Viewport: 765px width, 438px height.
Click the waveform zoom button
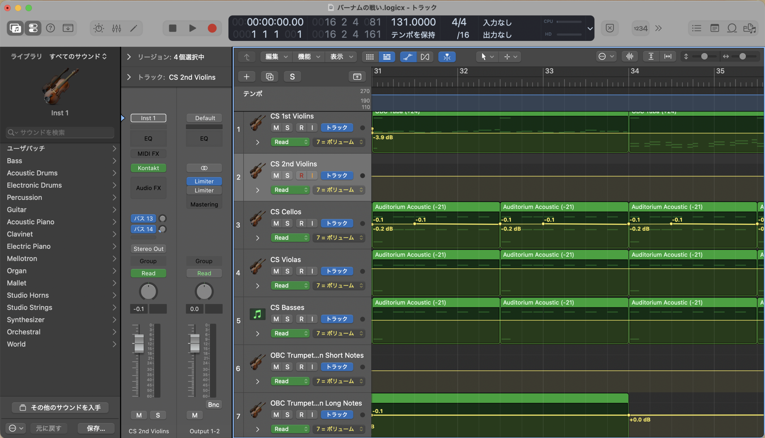630,57
